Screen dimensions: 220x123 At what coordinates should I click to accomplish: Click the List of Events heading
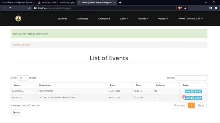coord(109,58)
